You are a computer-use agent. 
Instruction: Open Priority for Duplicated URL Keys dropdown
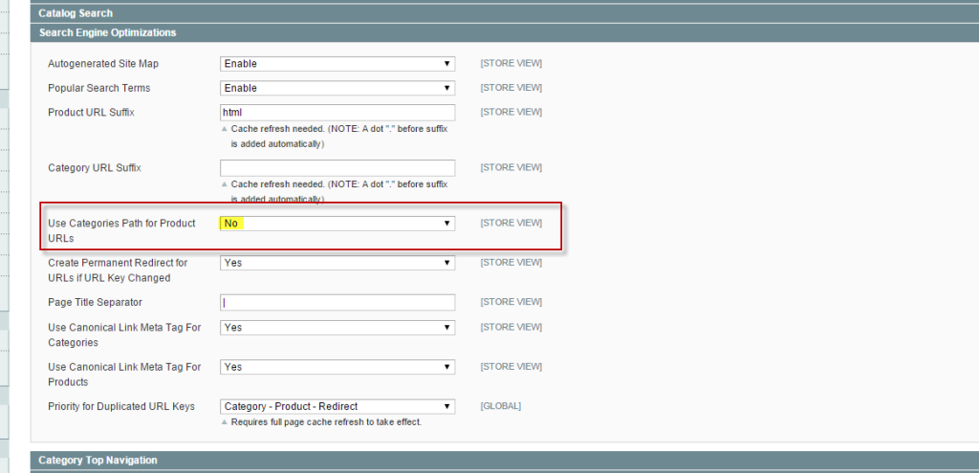pos(337,406)
